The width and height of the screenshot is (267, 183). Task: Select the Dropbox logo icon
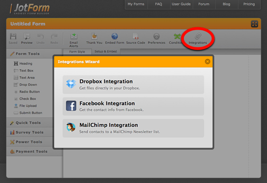71,84
